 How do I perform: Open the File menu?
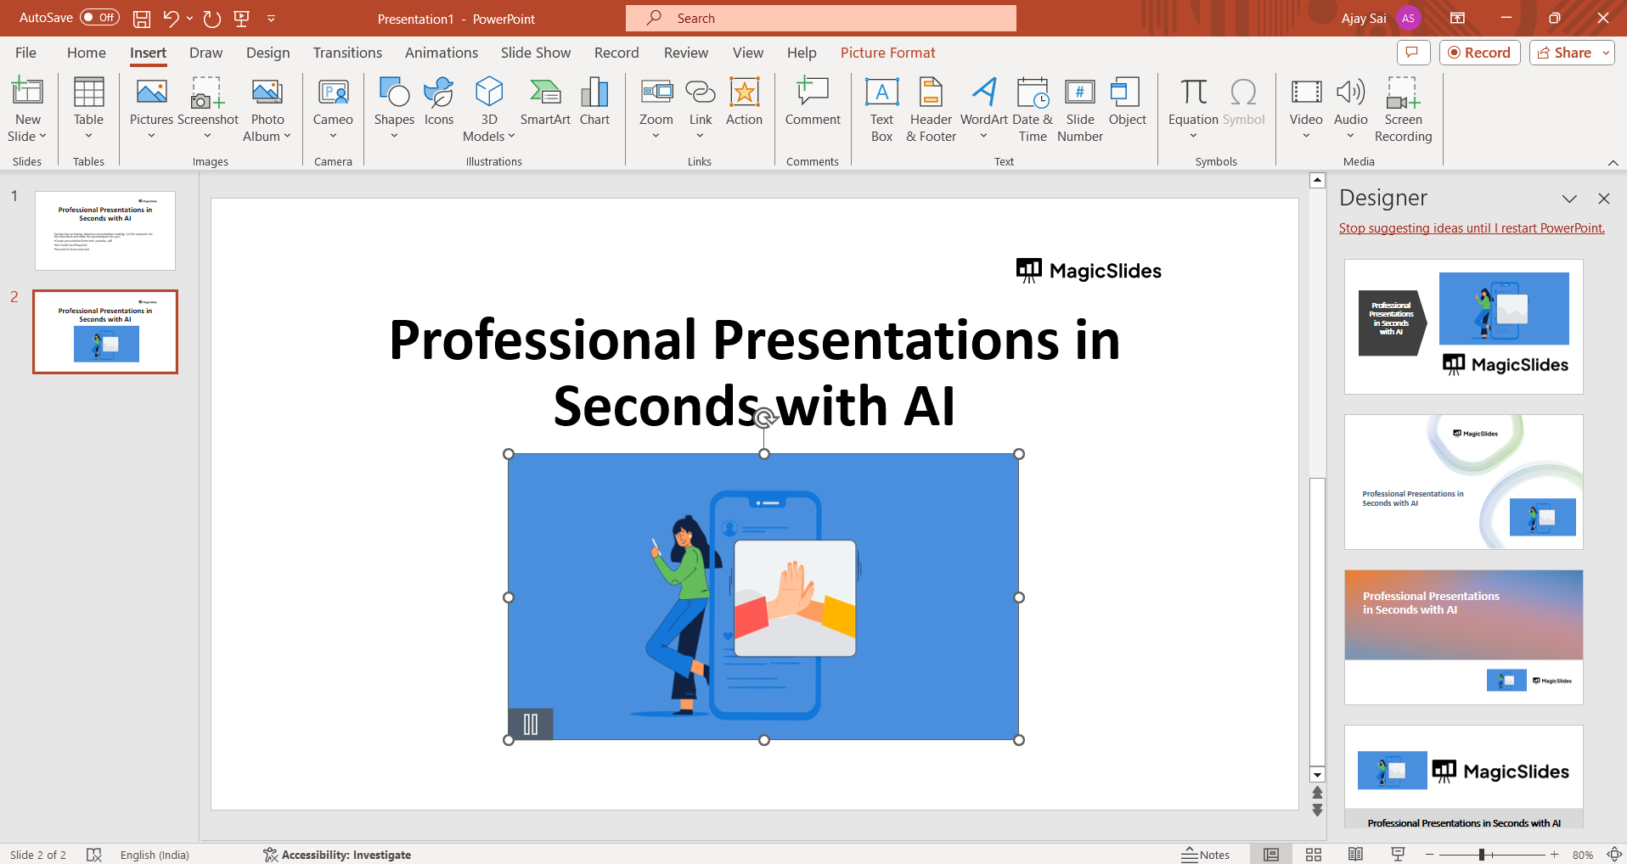(x=26, y=53)
